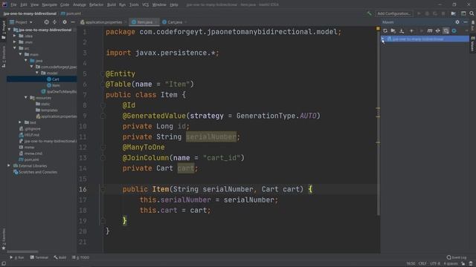Select Scratches and Consoles
This screenshot has width=476, height=267.
pos(35,172)
